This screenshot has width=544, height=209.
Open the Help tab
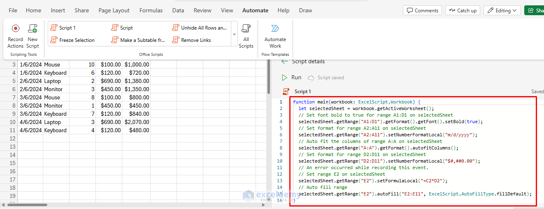(x=283, y=10)
